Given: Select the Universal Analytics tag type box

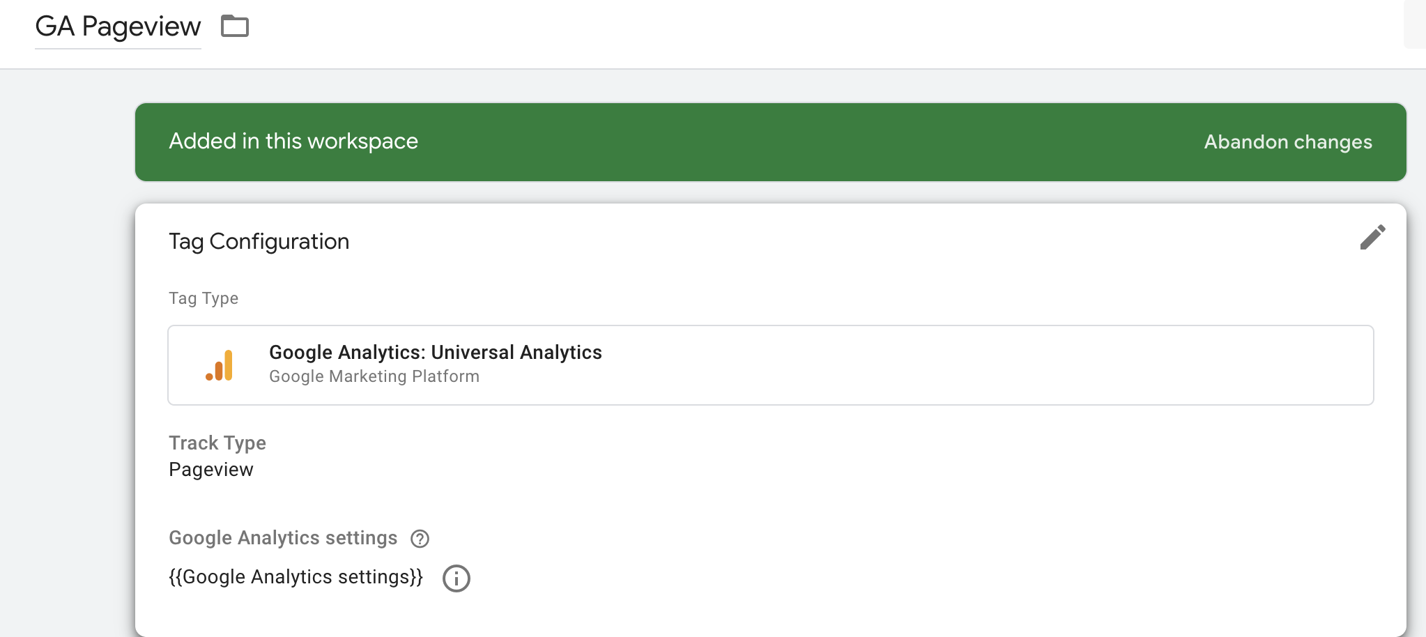Looking at the screenshot, I should pyautogui.click(x=771, y=365).
